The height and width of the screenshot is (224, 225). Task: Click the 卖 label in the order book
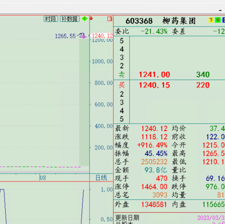[x=122, y=75]
